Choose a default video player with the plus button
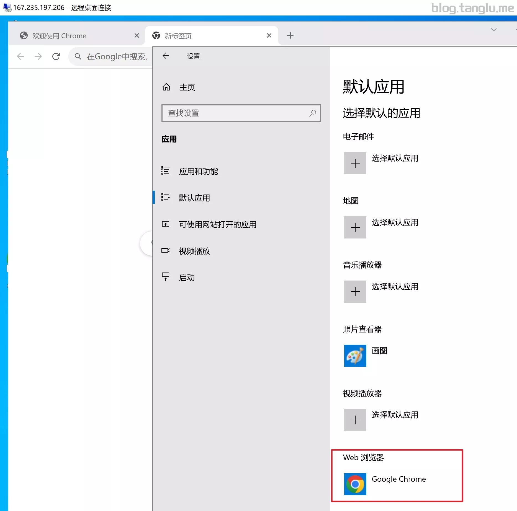This screenshot has height=511, width=517. click(355, 420)
